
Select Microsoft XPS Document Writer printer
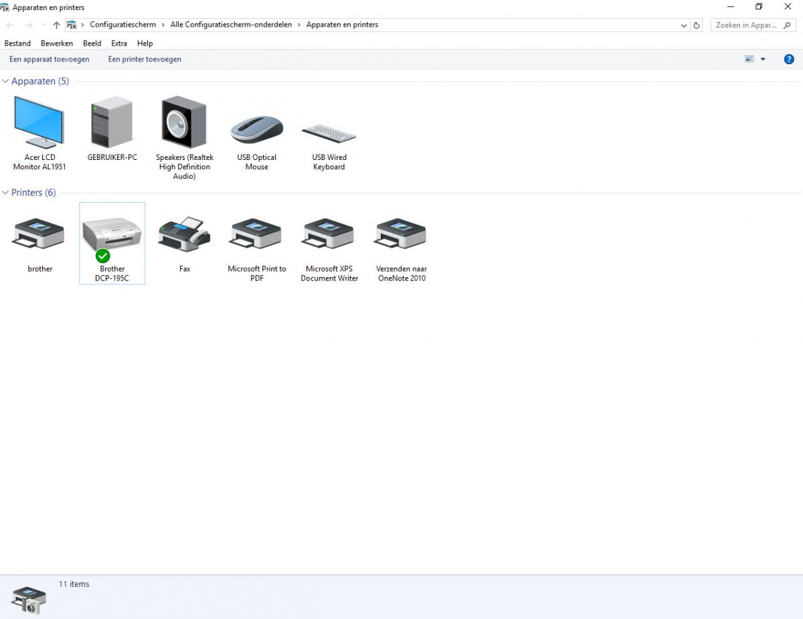click(x=329, y=248)
